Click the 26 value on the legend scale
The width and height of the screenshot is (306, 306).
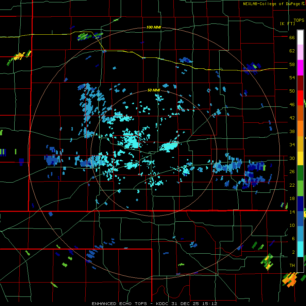click(x=292, y=172)
